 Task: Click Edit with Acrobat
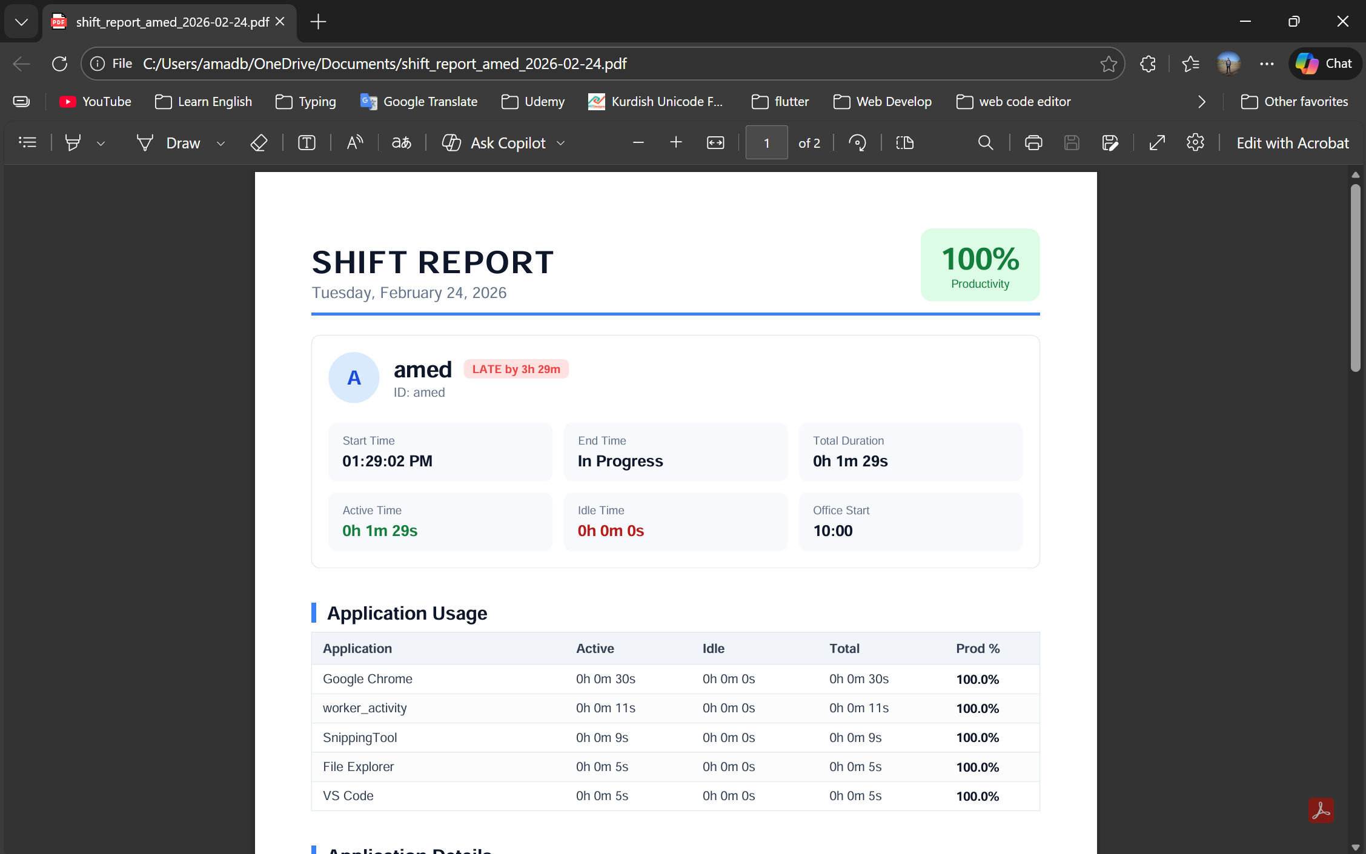pos(1292,142)
